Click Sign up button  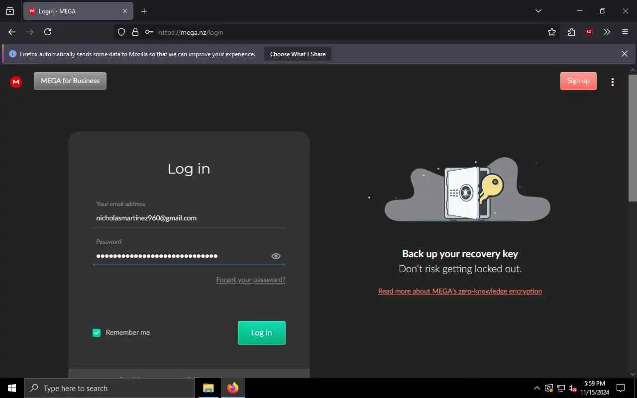[x=578, y=81]
